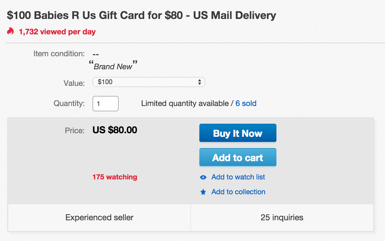
Task: Click the 'Experienced seller' section
Action: click(x=99, y=218)
